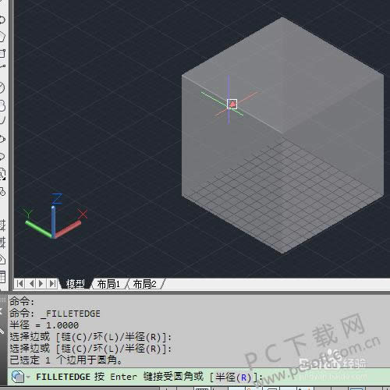Switch to the 模型 tab

(x=75, y=284)
